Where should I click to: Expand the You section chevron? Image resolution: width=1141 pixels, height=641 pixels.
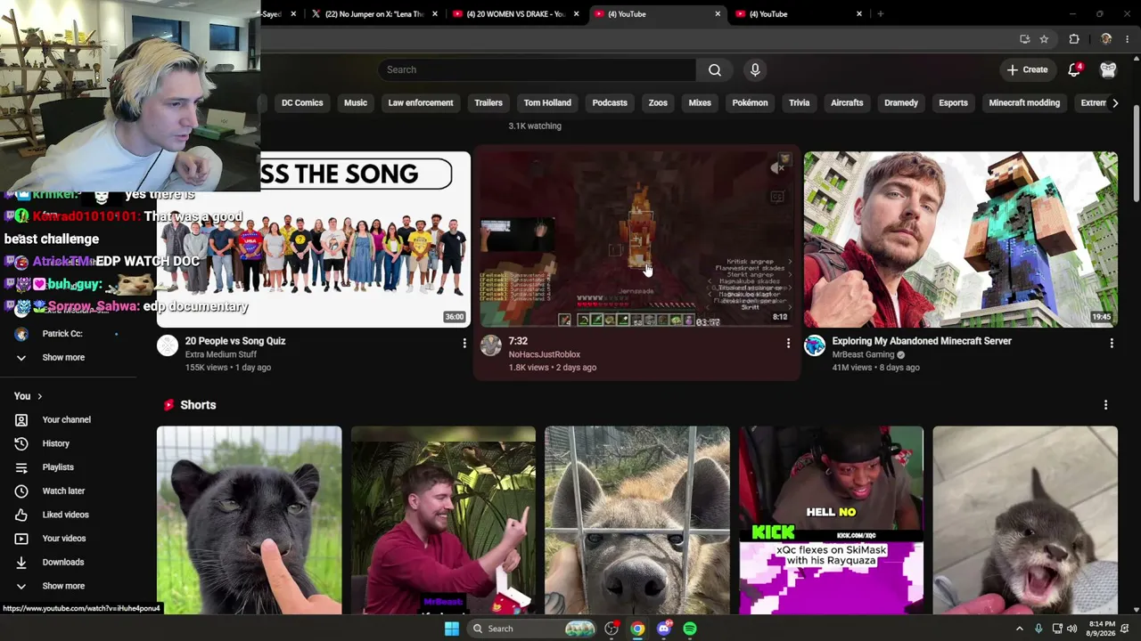(39, 396)
